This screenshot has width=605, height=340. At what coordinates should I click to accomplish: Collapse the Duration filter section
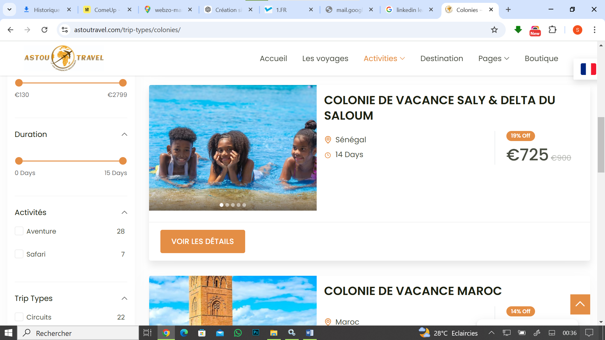tap(124, 134)
